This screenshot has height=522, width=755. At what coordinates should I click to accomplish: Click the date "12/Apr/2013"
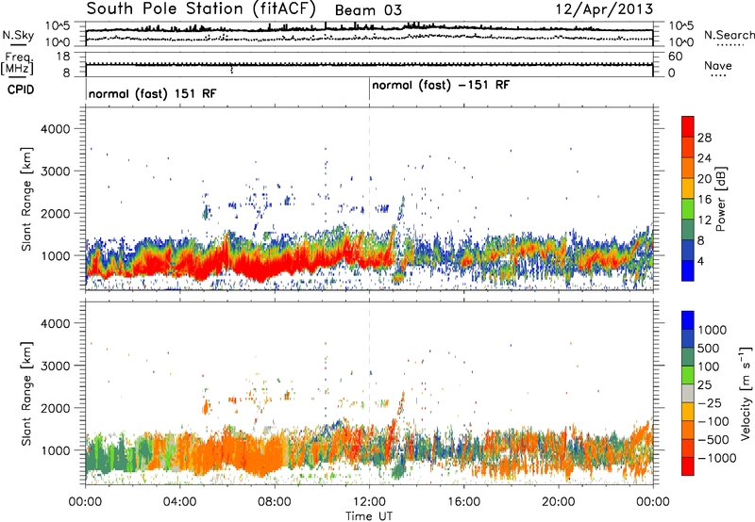pos(604,9)
